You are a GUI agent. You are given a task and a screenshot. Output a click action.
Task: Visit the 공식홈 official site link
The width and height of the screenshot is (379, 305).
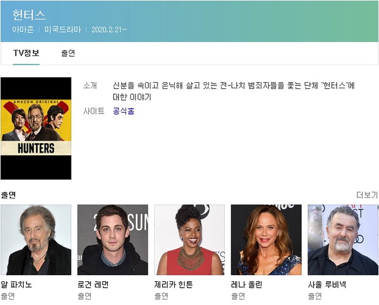click(x=123, y=111)
